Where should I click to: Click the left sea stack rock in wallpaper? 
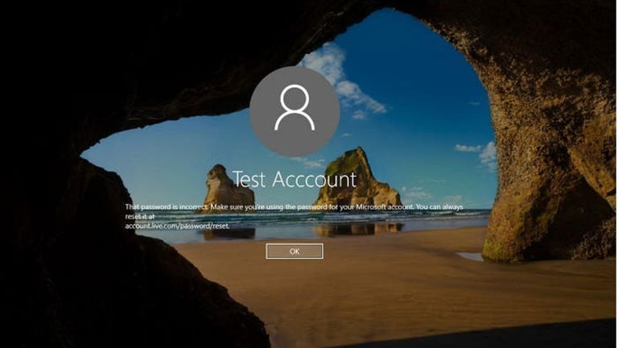point(217,187)
